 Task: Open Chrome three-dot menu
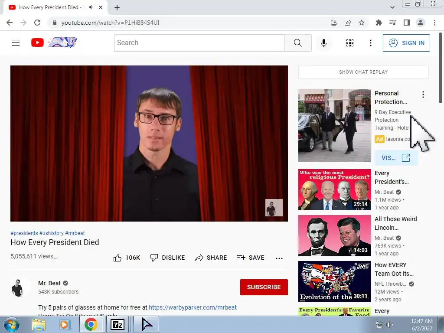434,23
